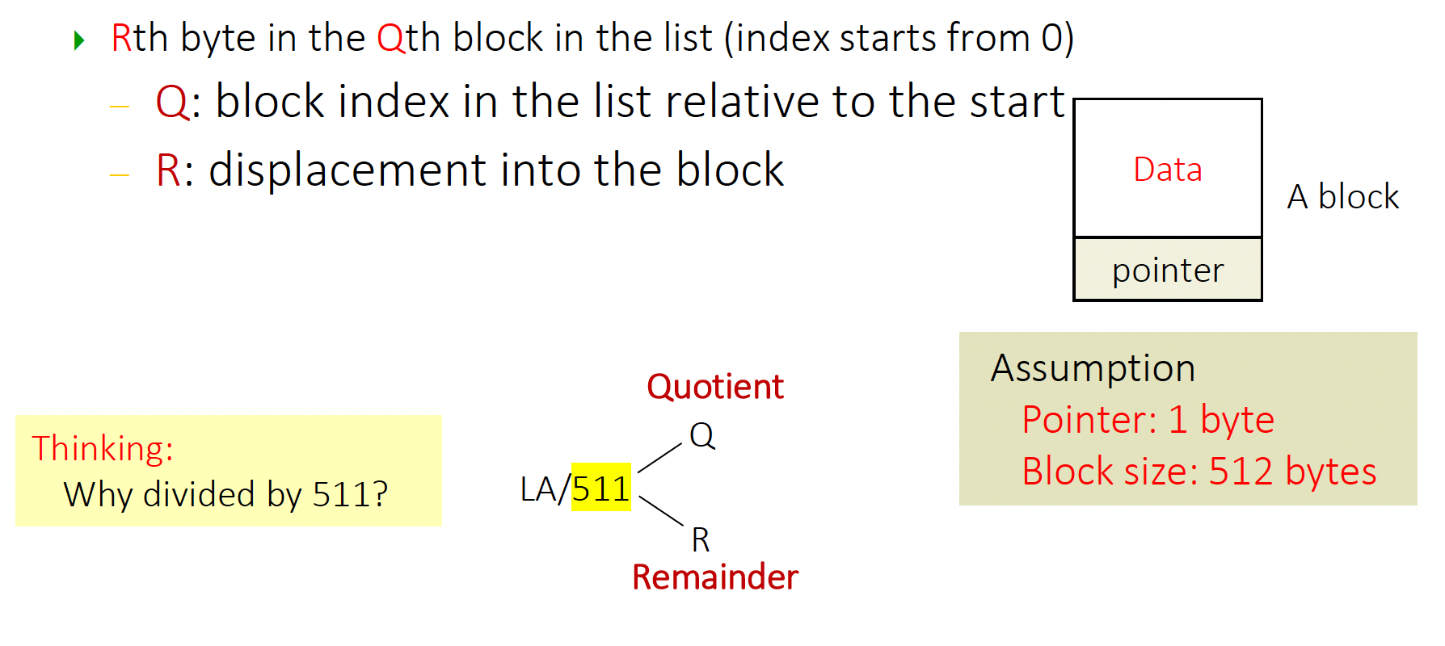Click the red R in 'R: displacement'
Image resolution: width=1445 pixels, height=646 pixels.
pyautogui.click(x=168, y=170)
